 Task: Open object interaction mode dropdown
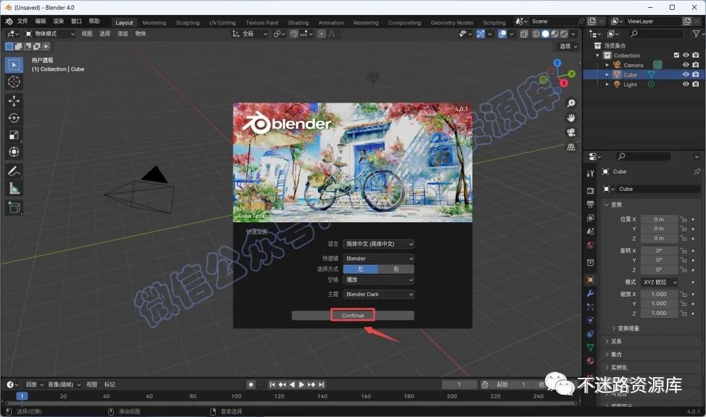(x=49, y=34)
